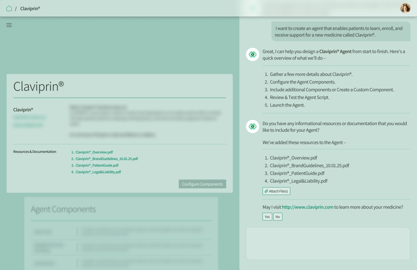Open the http://www.claviprin.com link
417x270 pixels.
tap(307, 207)
